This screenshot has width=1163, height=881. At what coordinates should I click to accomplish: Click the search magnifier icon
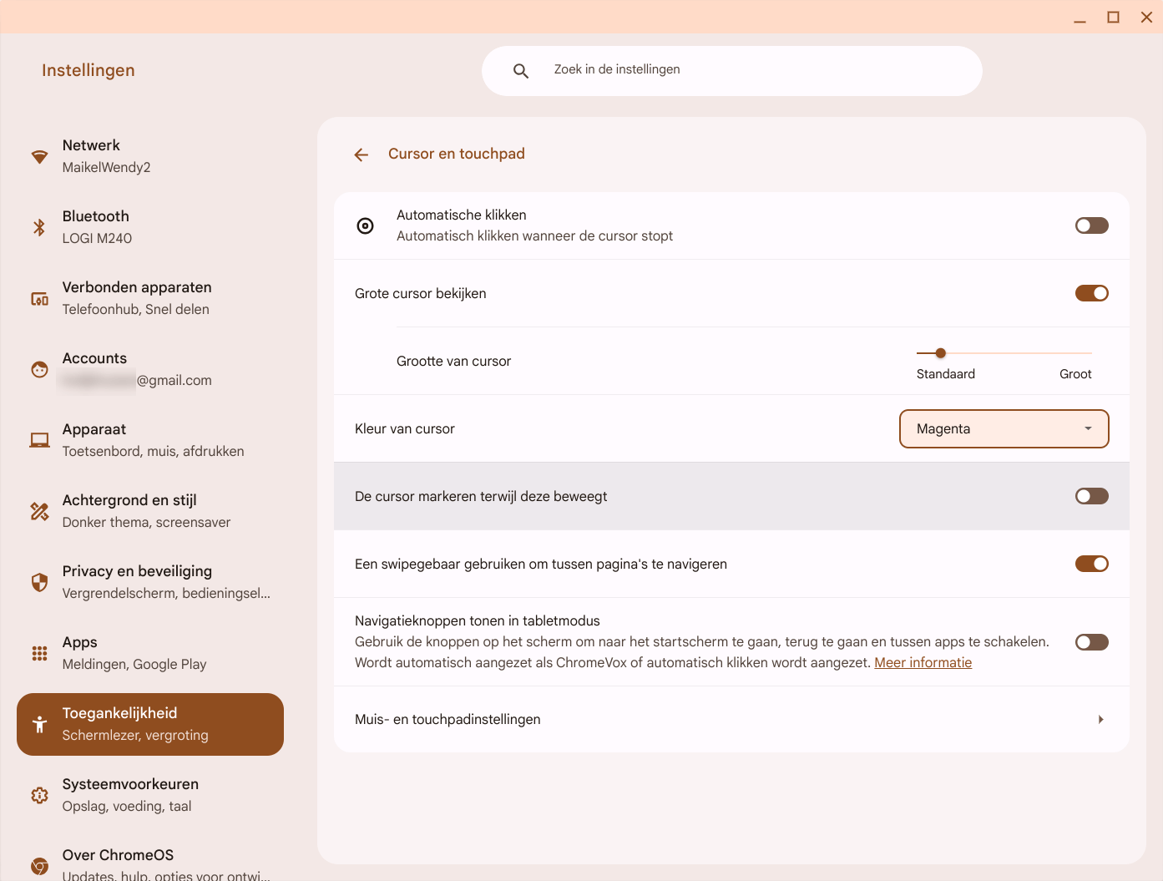[x=521, y=71]
